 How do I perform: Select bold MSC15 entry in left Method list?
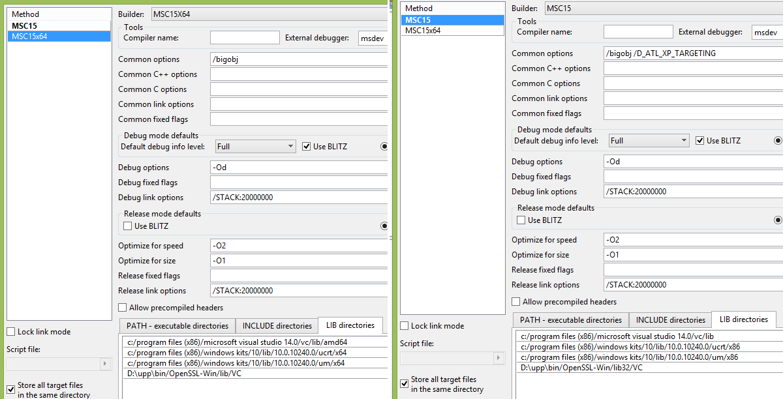tap(25, 26)
